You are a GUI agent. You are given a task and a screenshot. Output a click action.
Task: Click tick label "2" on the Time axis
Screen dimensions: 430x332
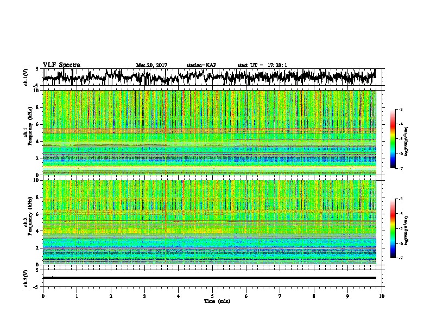[111, 296]
